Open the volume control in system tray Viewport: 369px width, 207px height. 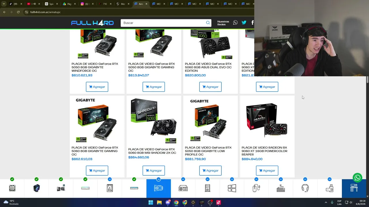(351, 202)
